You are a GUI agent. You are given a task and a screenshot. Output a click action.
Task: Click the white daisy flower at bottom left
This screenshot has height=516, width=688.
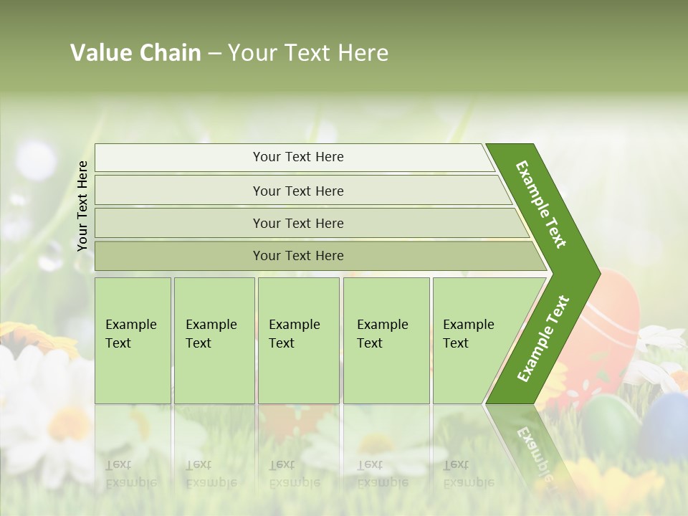coord(44,417)
